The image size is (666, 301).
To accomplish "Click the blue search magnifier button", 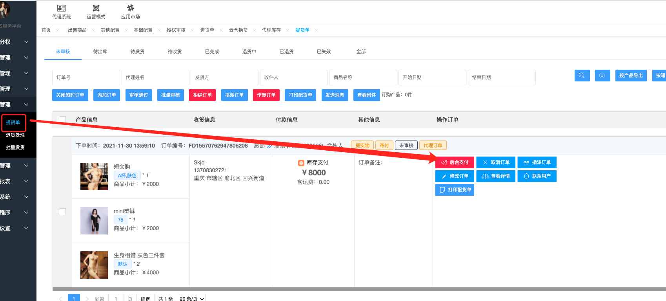I will [582, 76].
